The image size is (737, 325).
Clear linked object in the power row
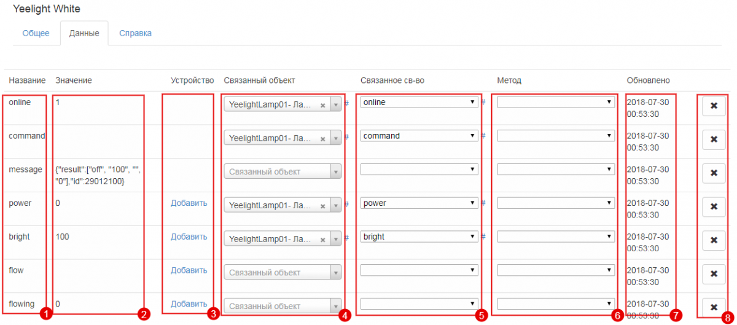323,206
